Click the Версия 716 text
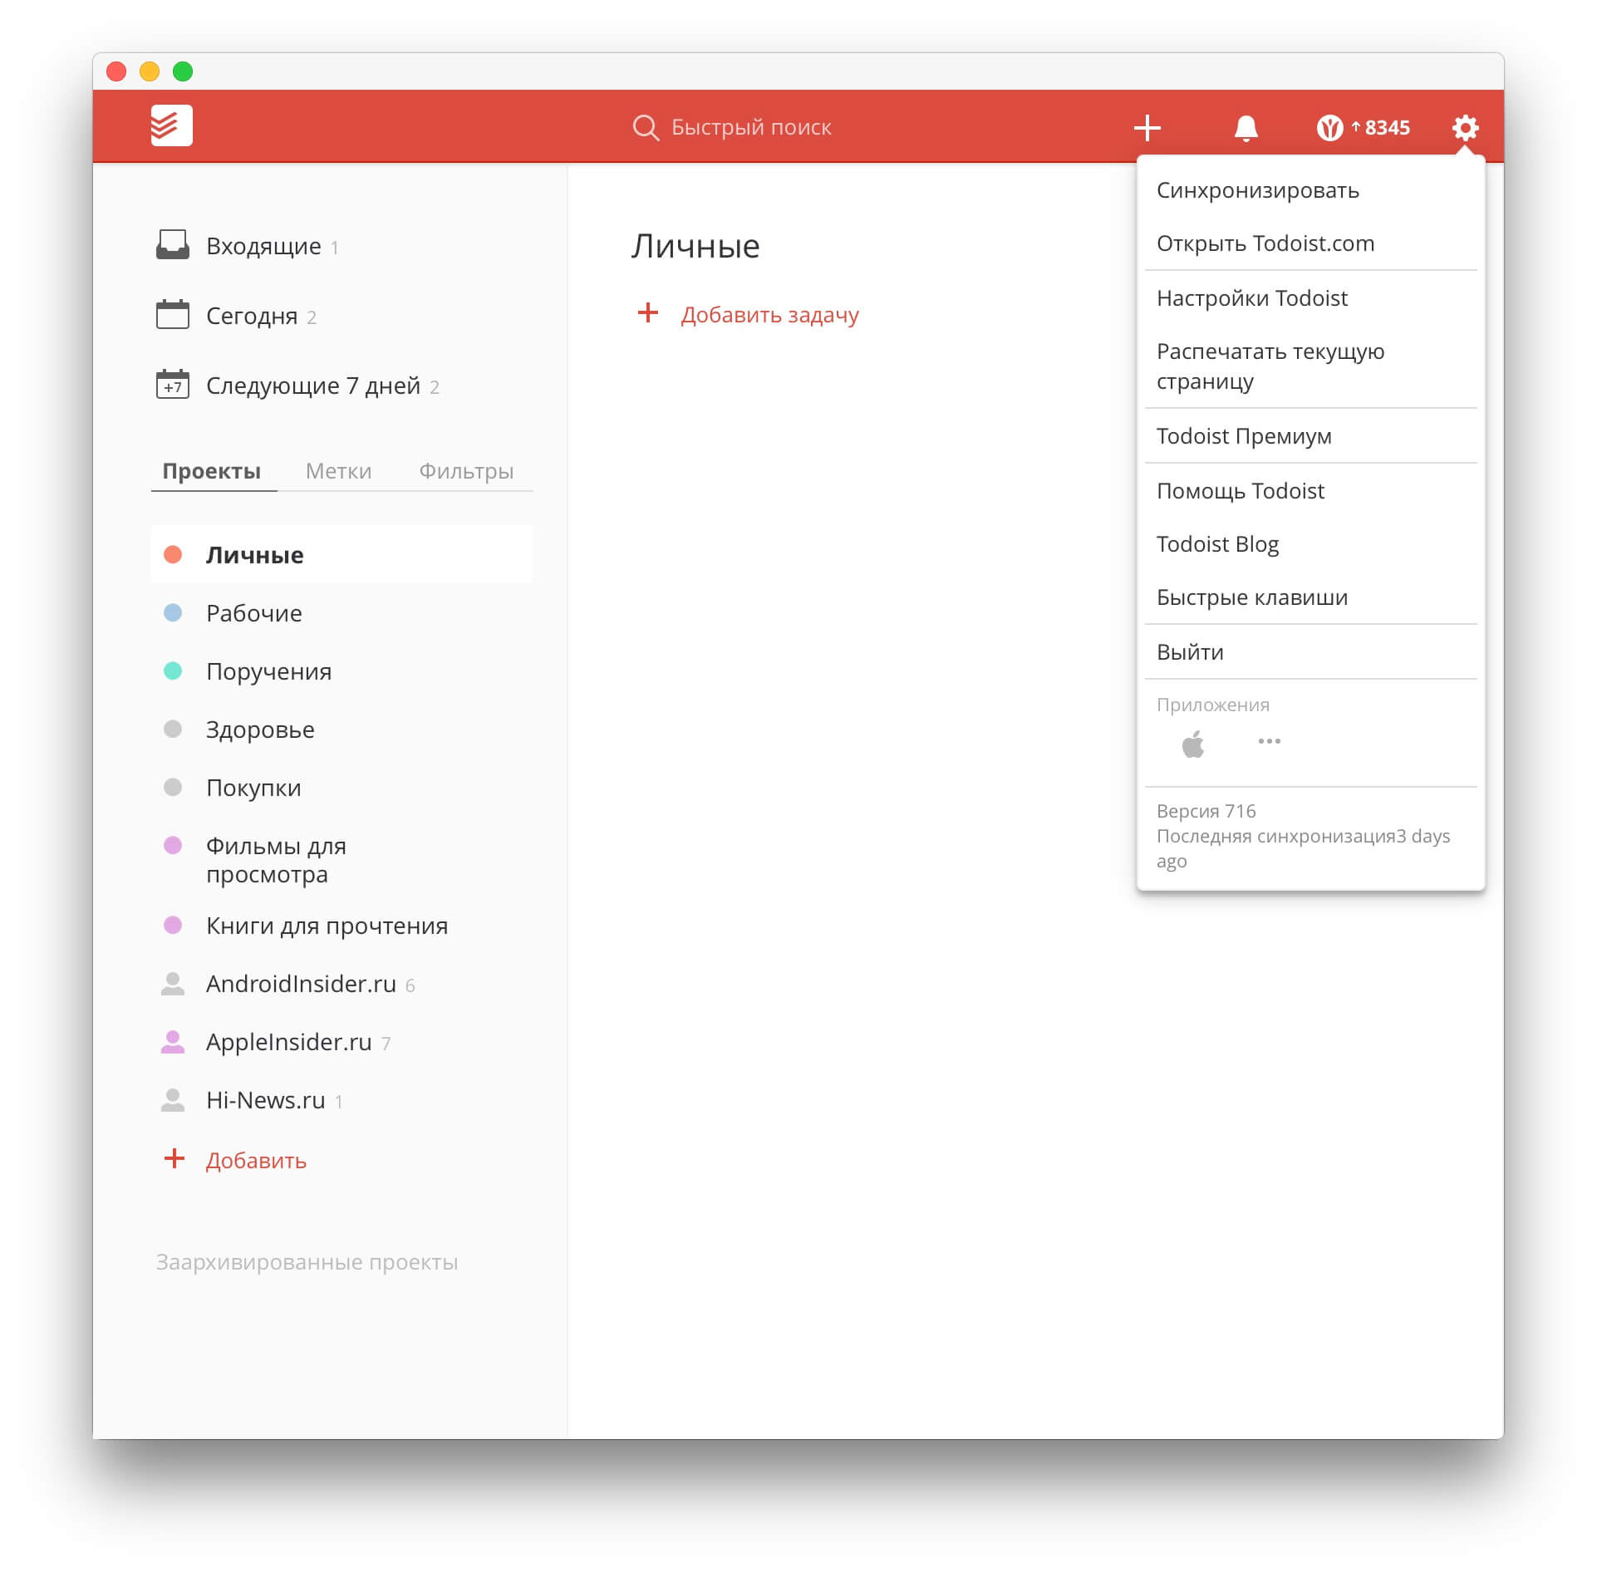 coord(1206,811)
